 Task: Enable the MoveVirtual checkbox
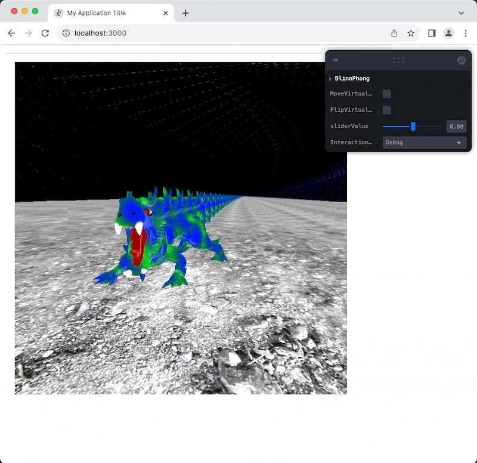tap(387, 94)
